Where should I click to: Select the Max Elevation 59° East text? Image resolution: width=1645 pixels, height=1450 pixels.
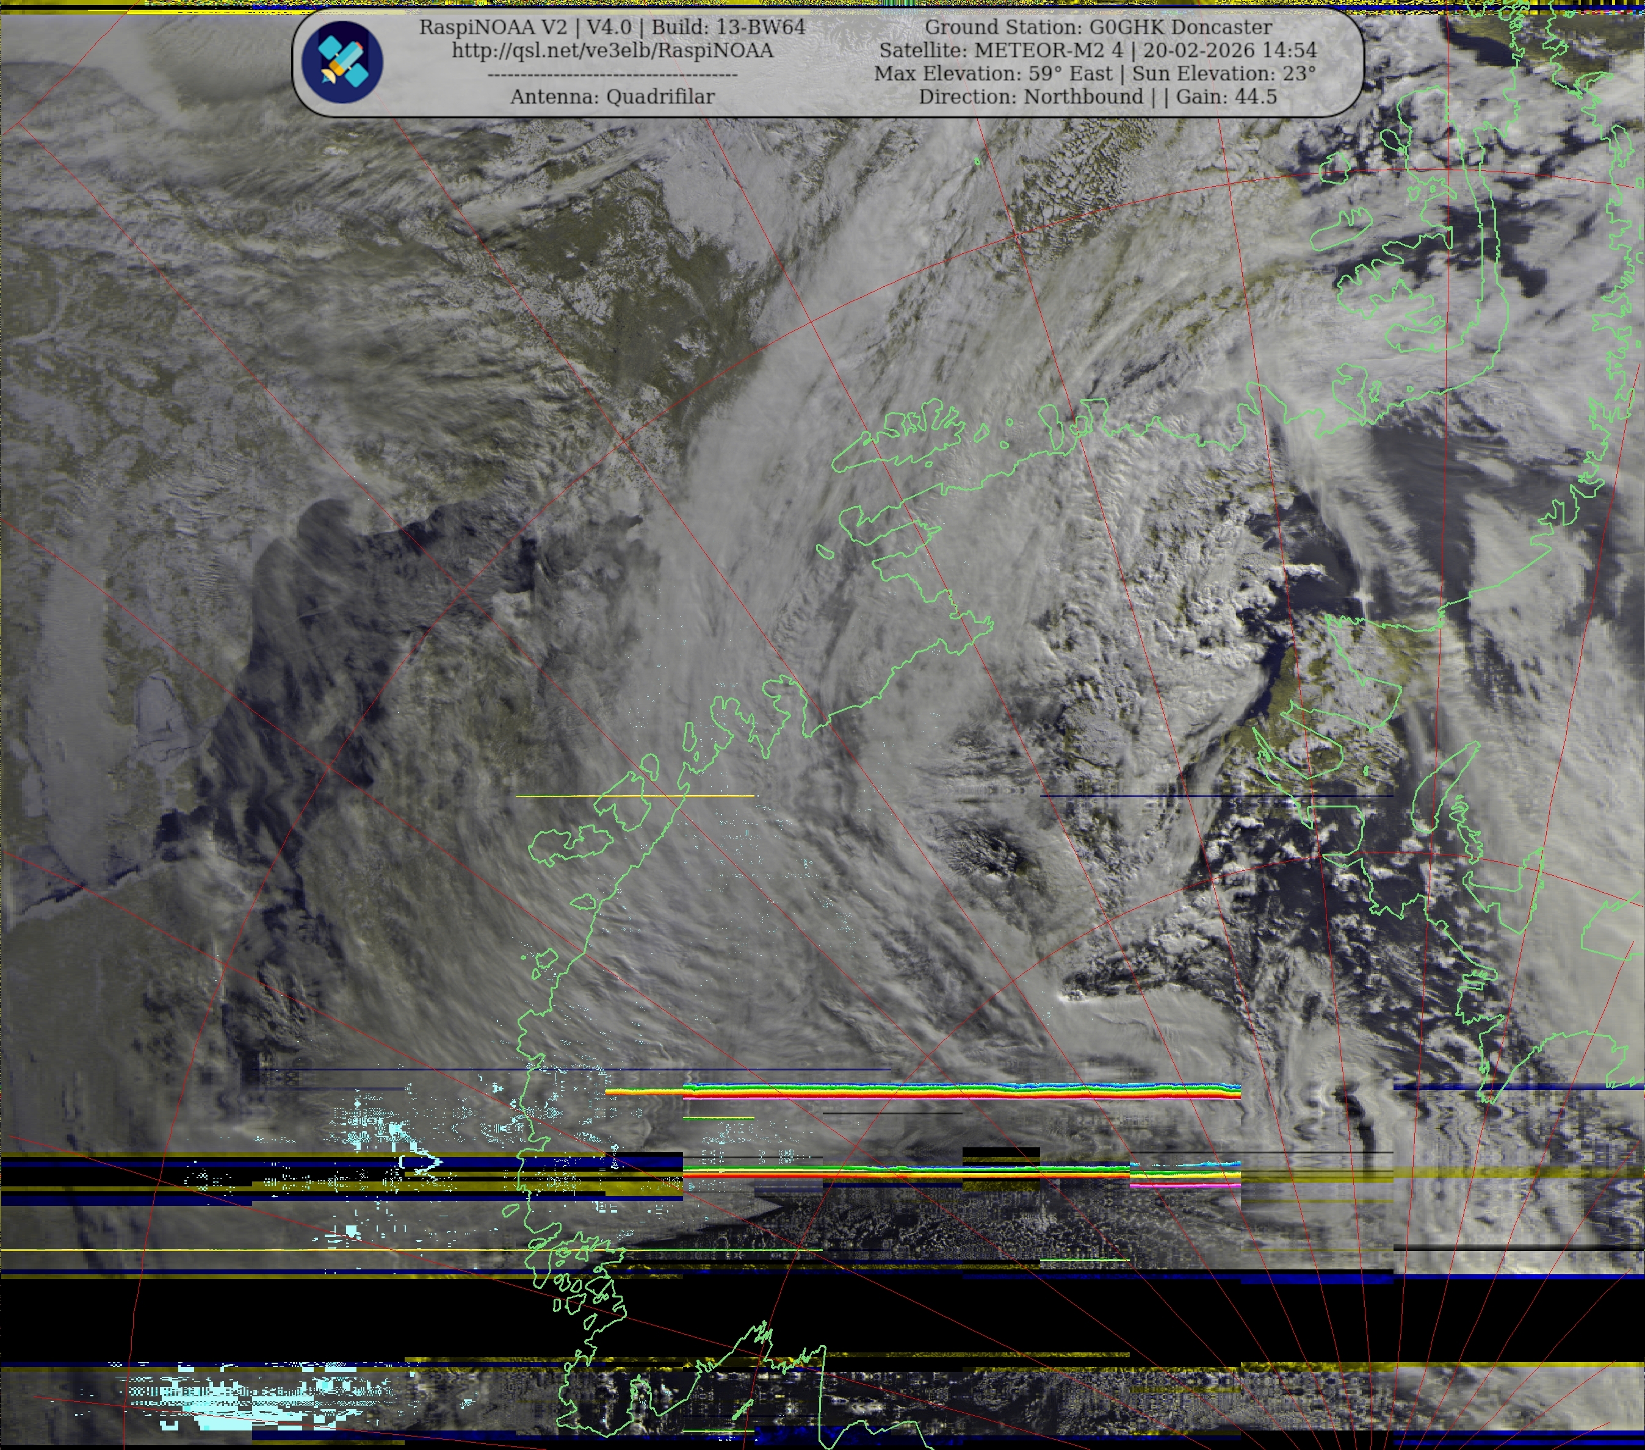[993, 73]
